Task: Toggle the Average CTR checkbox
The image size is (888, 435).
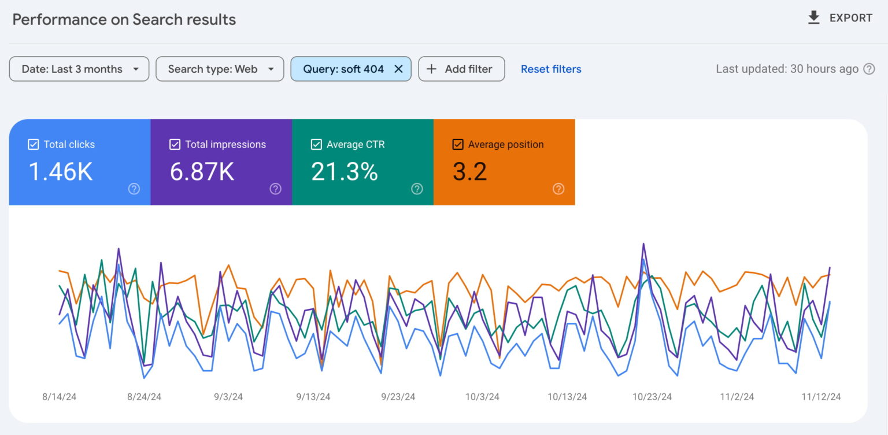Action: tap(316, 144)
